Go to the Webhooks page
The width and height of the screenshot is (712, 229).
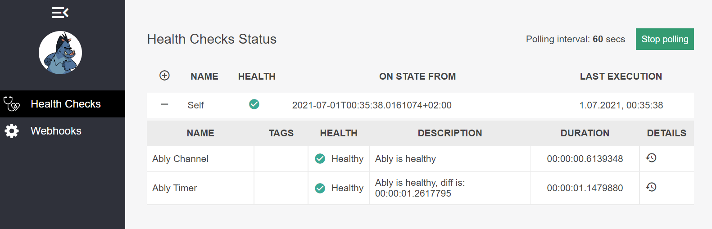[x=56, y=131]
